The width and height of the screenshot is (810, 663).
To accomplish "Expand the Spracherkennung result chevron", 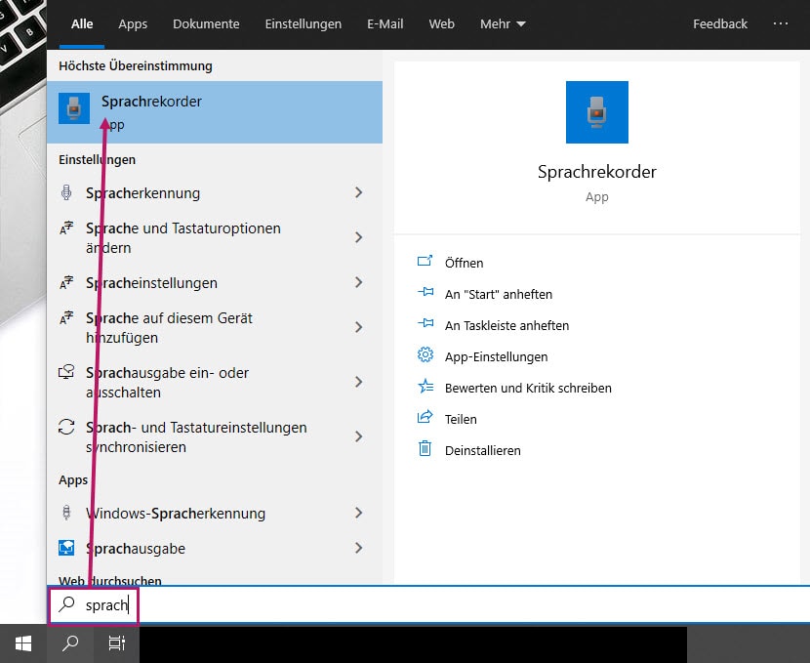I will [x=358, y=193].
